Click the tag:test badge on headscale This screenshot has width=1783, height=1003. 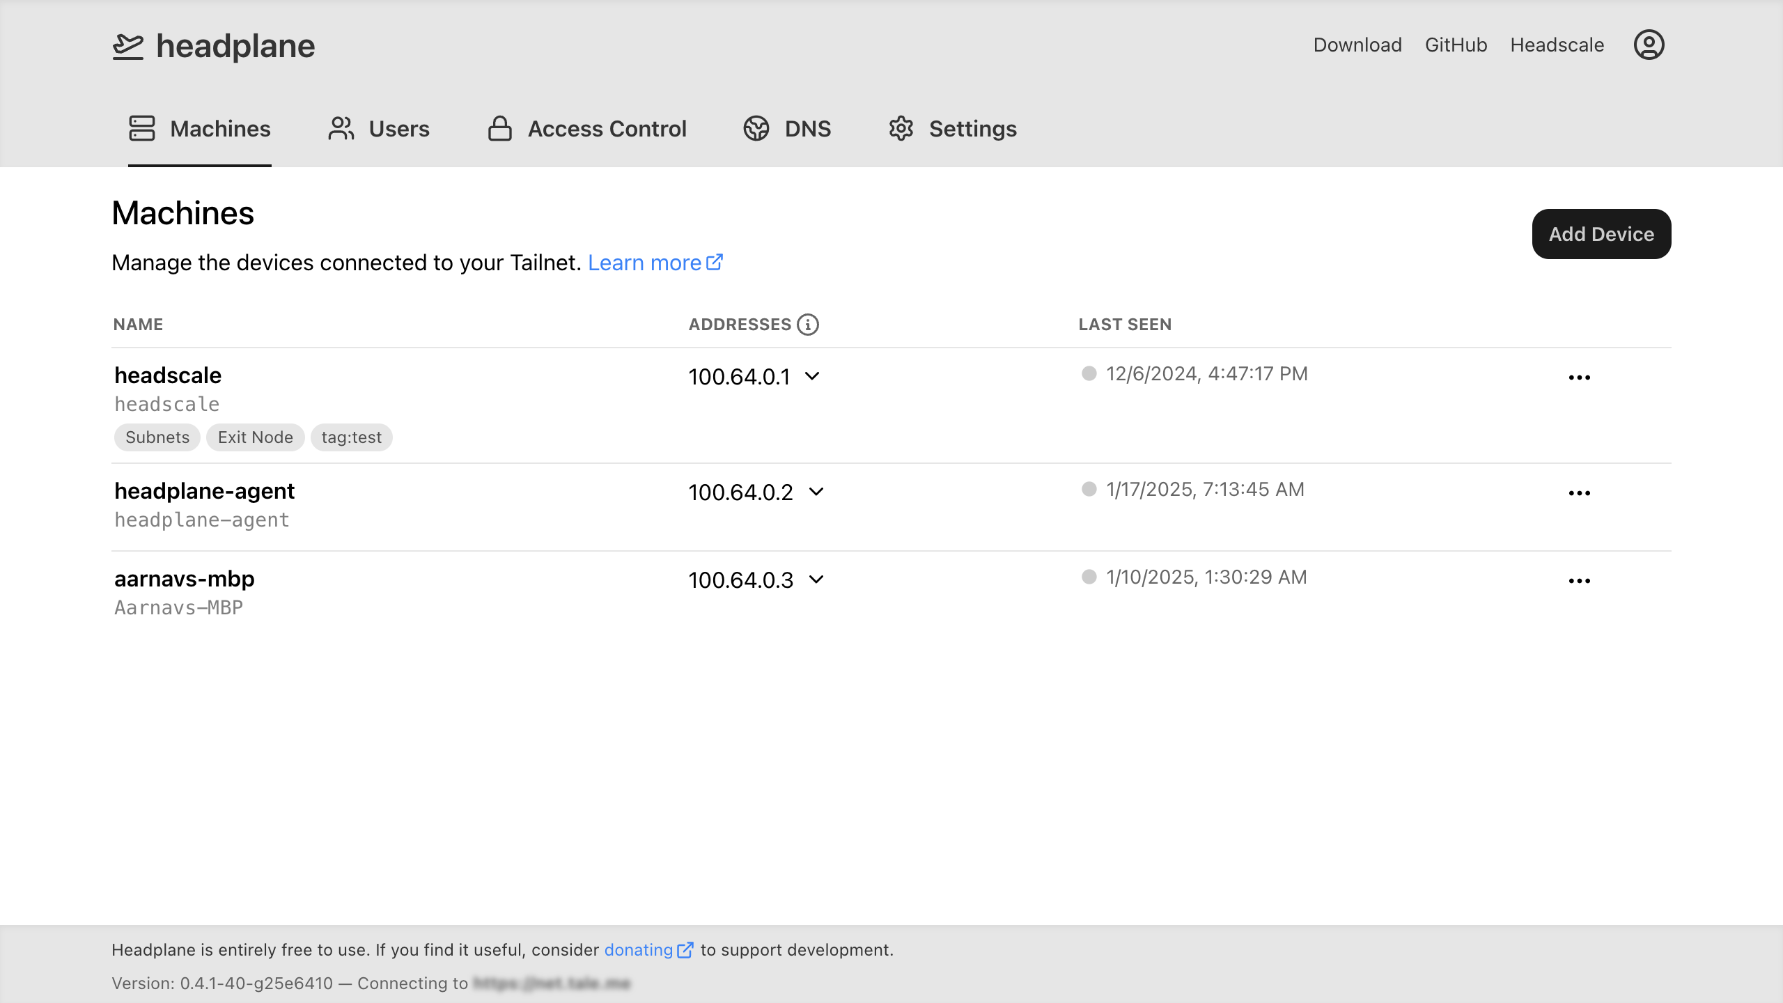[x=351, y=437]
